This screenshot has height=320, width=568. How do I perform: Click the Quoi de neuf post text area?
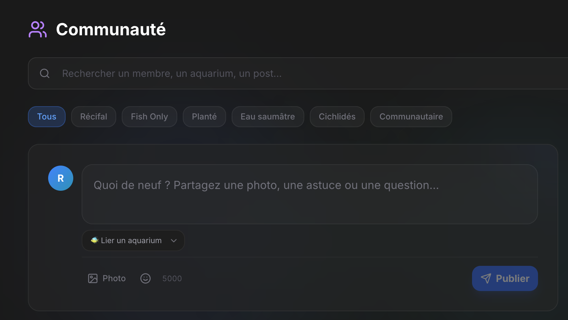309,194
